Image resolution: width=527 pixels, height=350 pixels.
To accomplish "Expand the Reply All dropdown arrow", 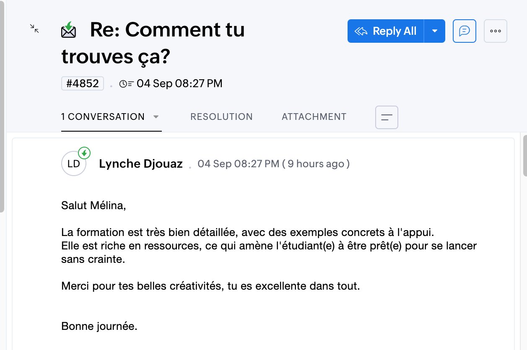I will click(x=435, y=31).
